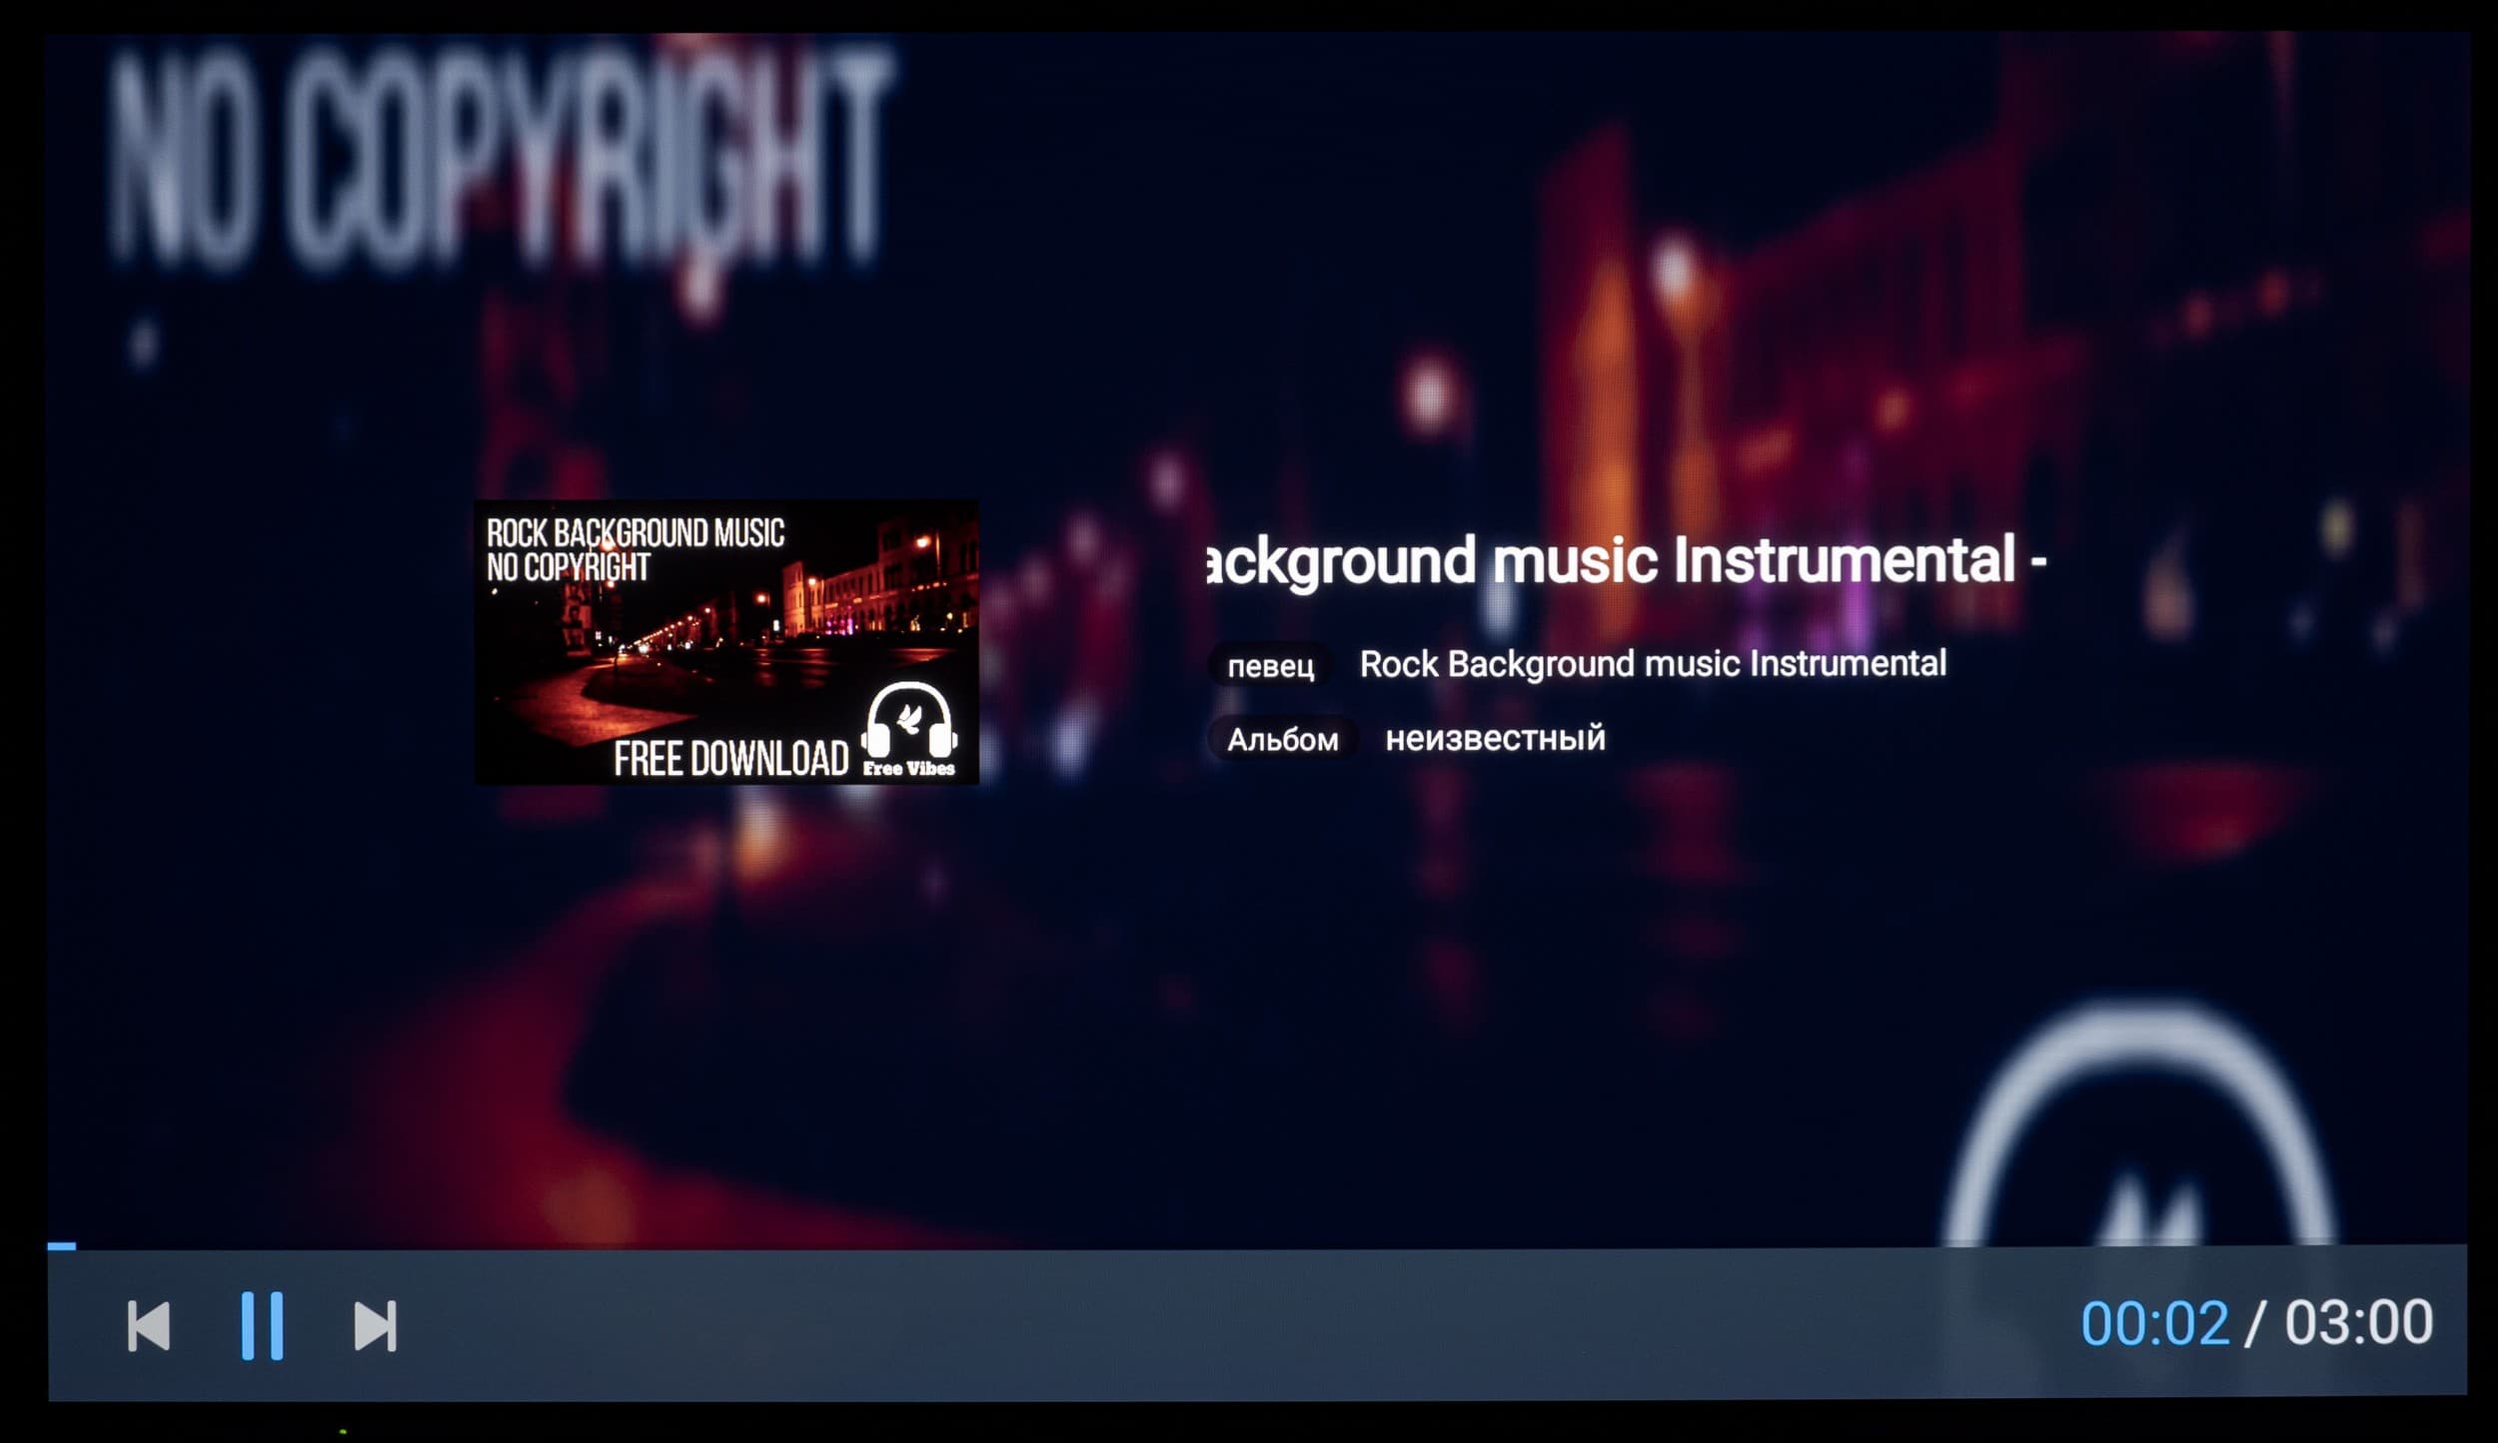Seek along the thin progress line above controls
The image size is (2498, 1443).
click(1249, 1247)
